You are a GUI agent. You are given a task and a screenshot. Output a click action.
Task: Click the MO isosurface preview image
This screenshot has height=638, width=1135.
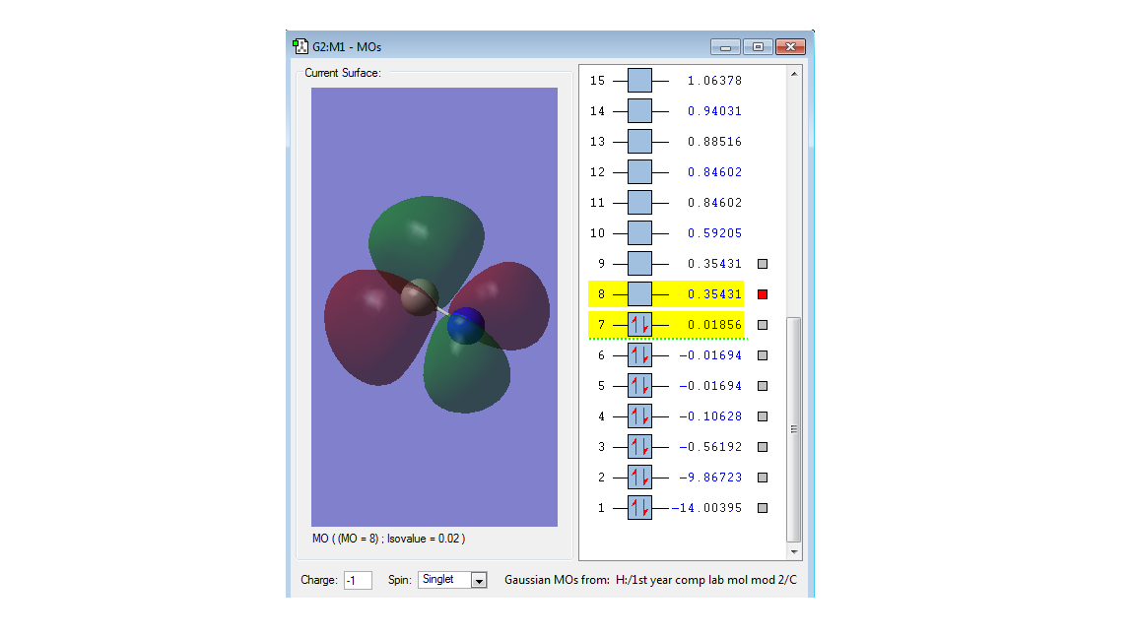tap(434, 307)
